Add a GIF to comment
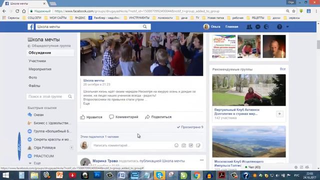Viewport: 320px width, 180px height. (191, 145)
